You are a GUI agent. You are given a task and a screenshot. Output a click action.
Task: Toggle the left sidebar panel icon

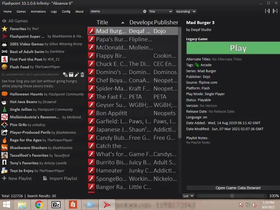point(267,11)
